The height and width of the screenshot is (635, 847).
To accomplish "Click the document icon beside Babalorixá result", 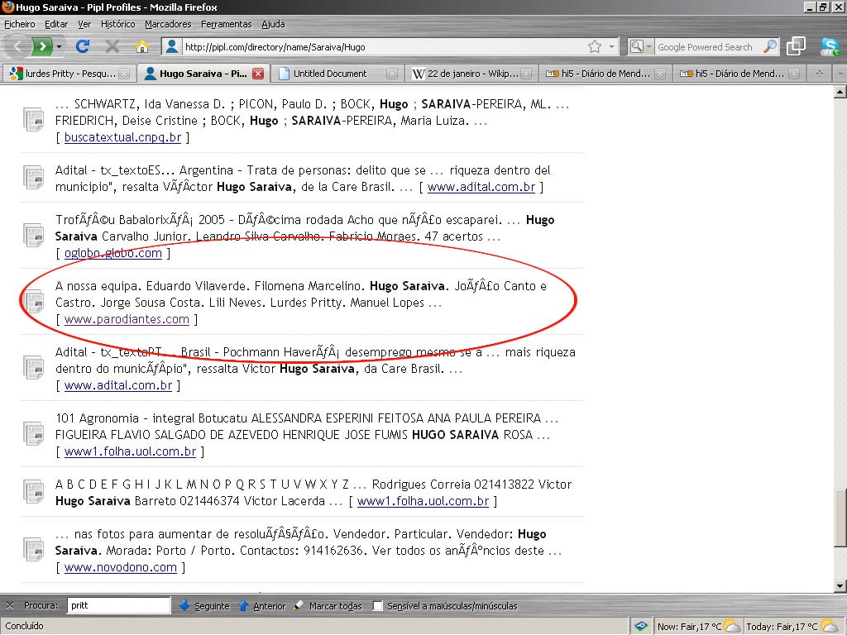I will click(34, 235).
